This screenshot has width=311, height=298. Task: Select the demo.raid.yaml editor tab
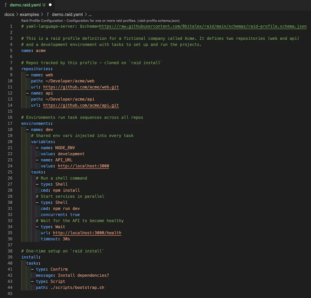tap(27, 5)
